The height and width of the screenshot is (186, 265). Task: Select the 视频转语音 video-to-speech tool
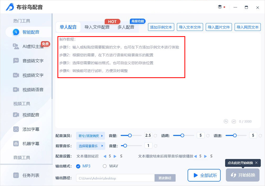27,90
